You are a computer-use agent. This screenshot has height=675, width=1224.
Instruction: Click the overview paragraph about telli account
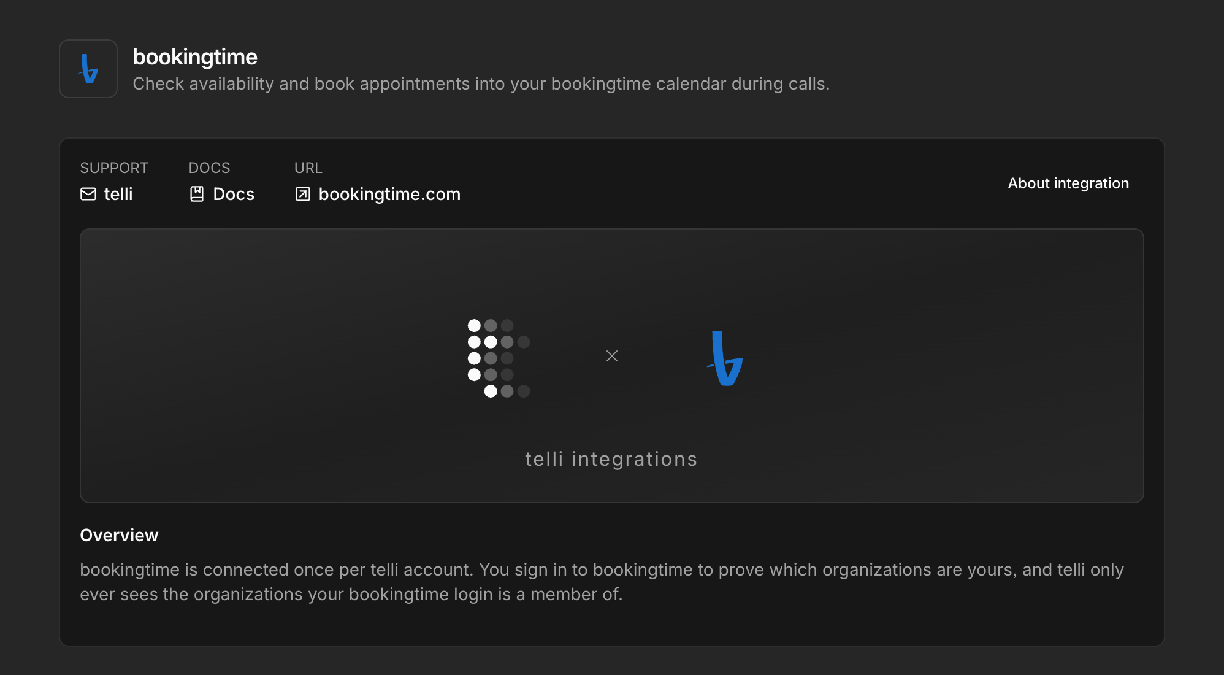tap(602, 582)
